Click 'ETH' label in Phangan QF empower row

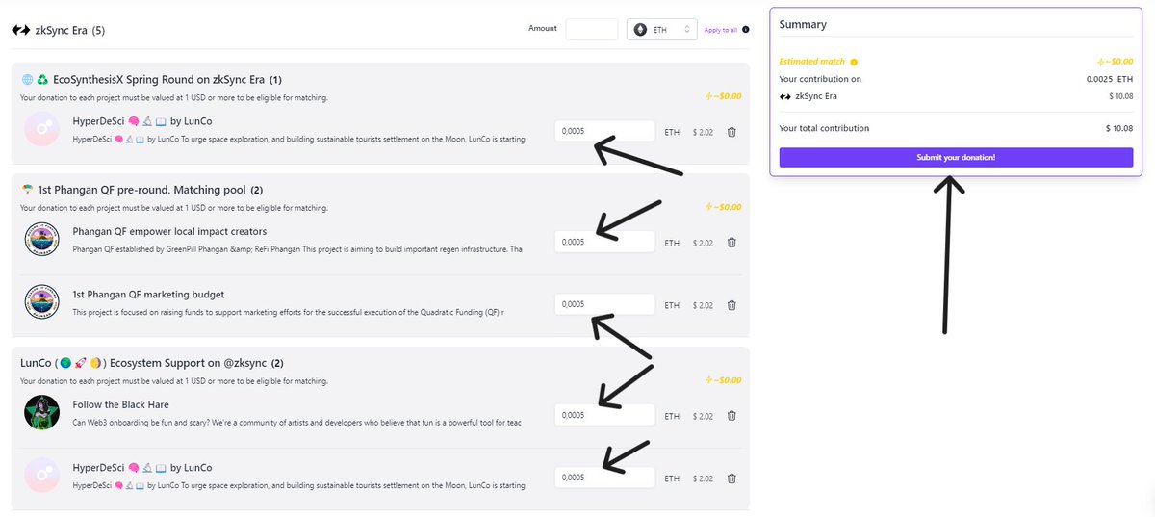(x=672, y=243)
